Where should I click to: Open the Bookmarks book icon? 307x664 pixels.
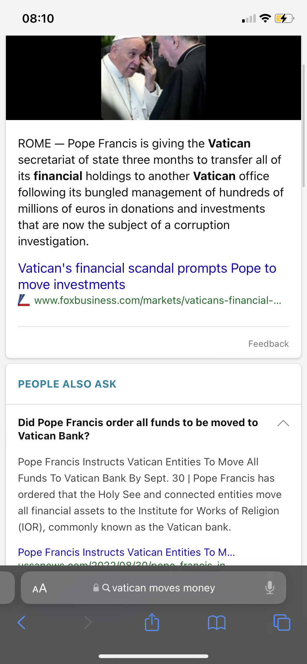pos(217,622)
